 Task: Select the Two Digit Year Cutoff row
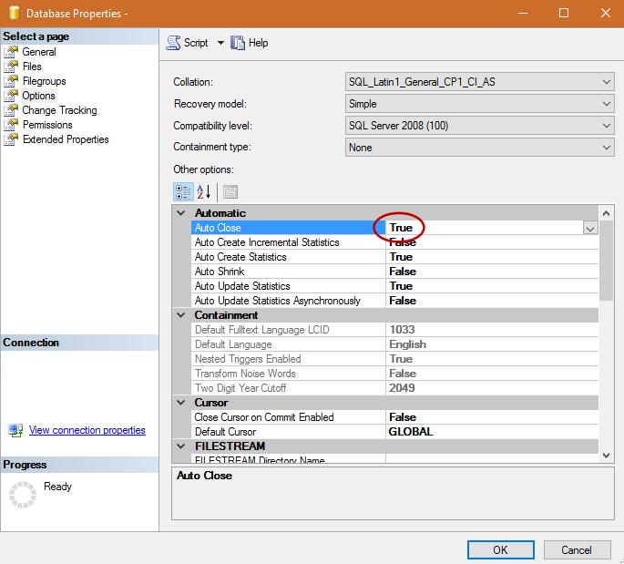click(394, 388)
